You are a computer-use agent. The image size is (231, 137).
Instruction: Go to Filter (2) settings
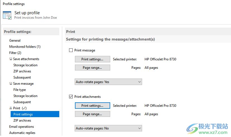15,53
